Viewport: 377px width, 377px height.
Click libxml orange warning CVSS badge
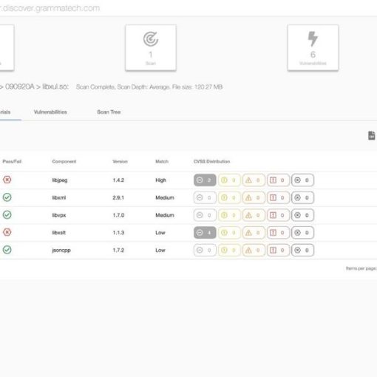(254, 197)
